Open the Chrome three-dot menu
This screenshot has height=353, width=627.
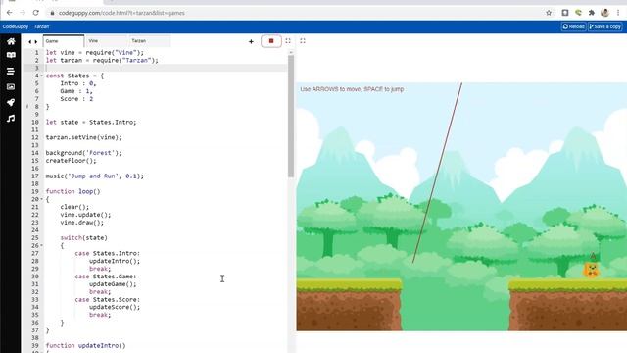(x=618, y=13)
